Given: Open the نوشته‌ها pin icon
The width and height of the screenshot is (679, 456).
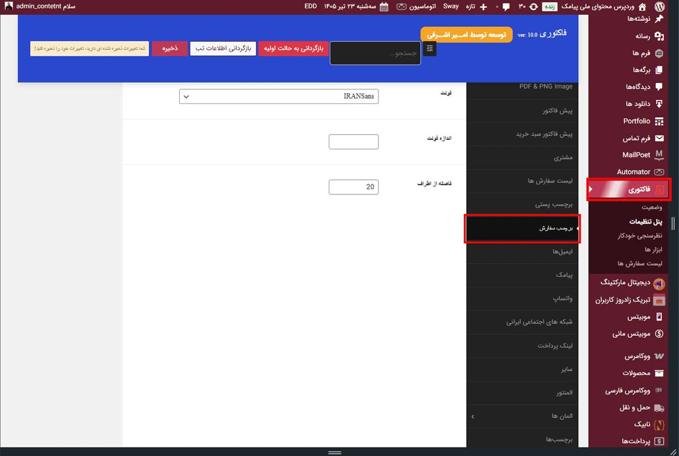Looking at the screenshot, I should [x=659, y=19].
